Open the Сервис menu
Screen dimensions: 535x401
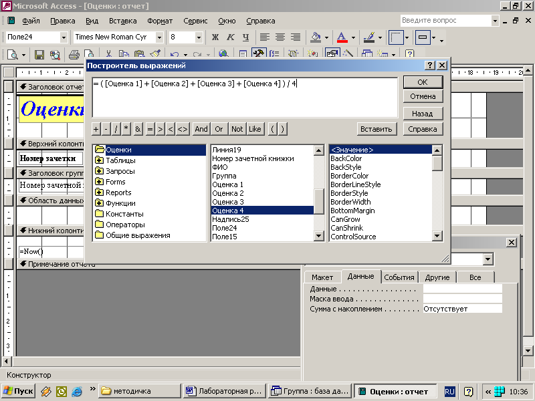click(195, 21)
